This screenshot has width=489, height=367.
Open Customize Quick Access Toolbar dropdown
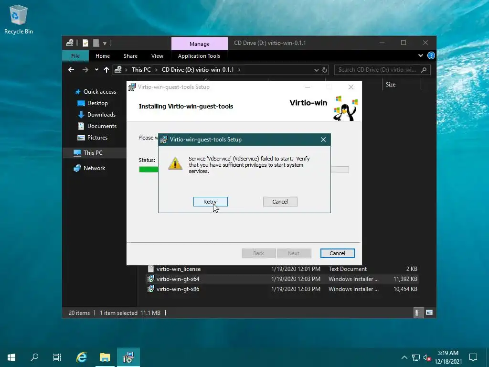pos(105,43)
